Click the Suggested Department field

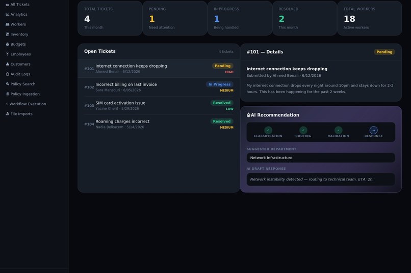[321, 158]
